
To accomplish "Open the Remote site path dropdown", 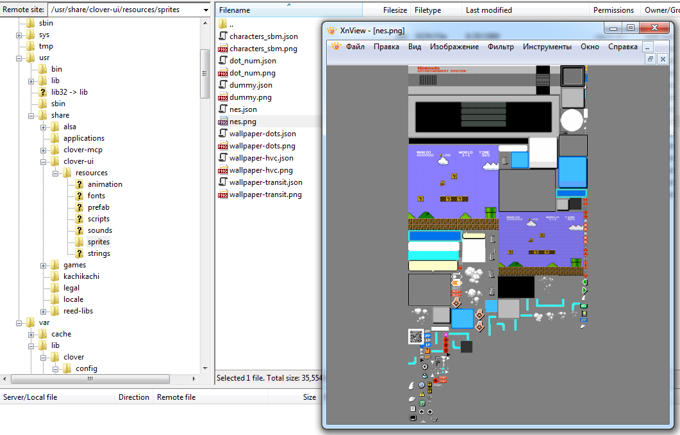I will pyautogui.click(x=206, y=10).
